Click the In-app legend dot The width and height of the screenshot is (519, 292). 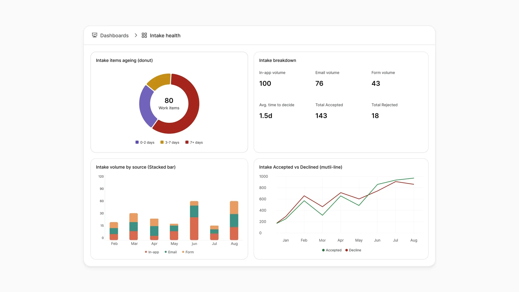[x=146, y=252]
